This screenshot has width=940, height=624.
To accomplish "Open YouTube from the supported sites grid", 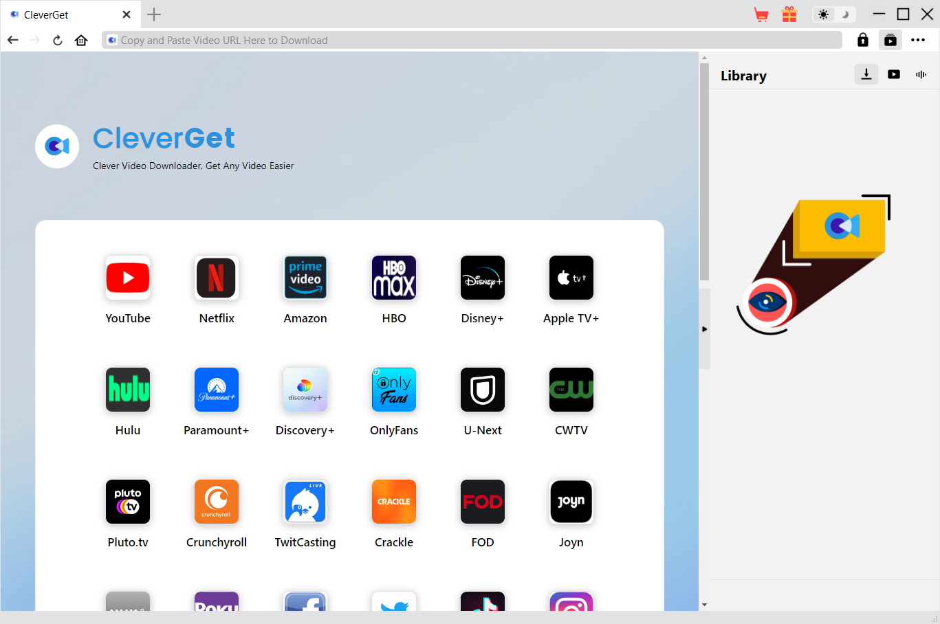I will 127,278.
